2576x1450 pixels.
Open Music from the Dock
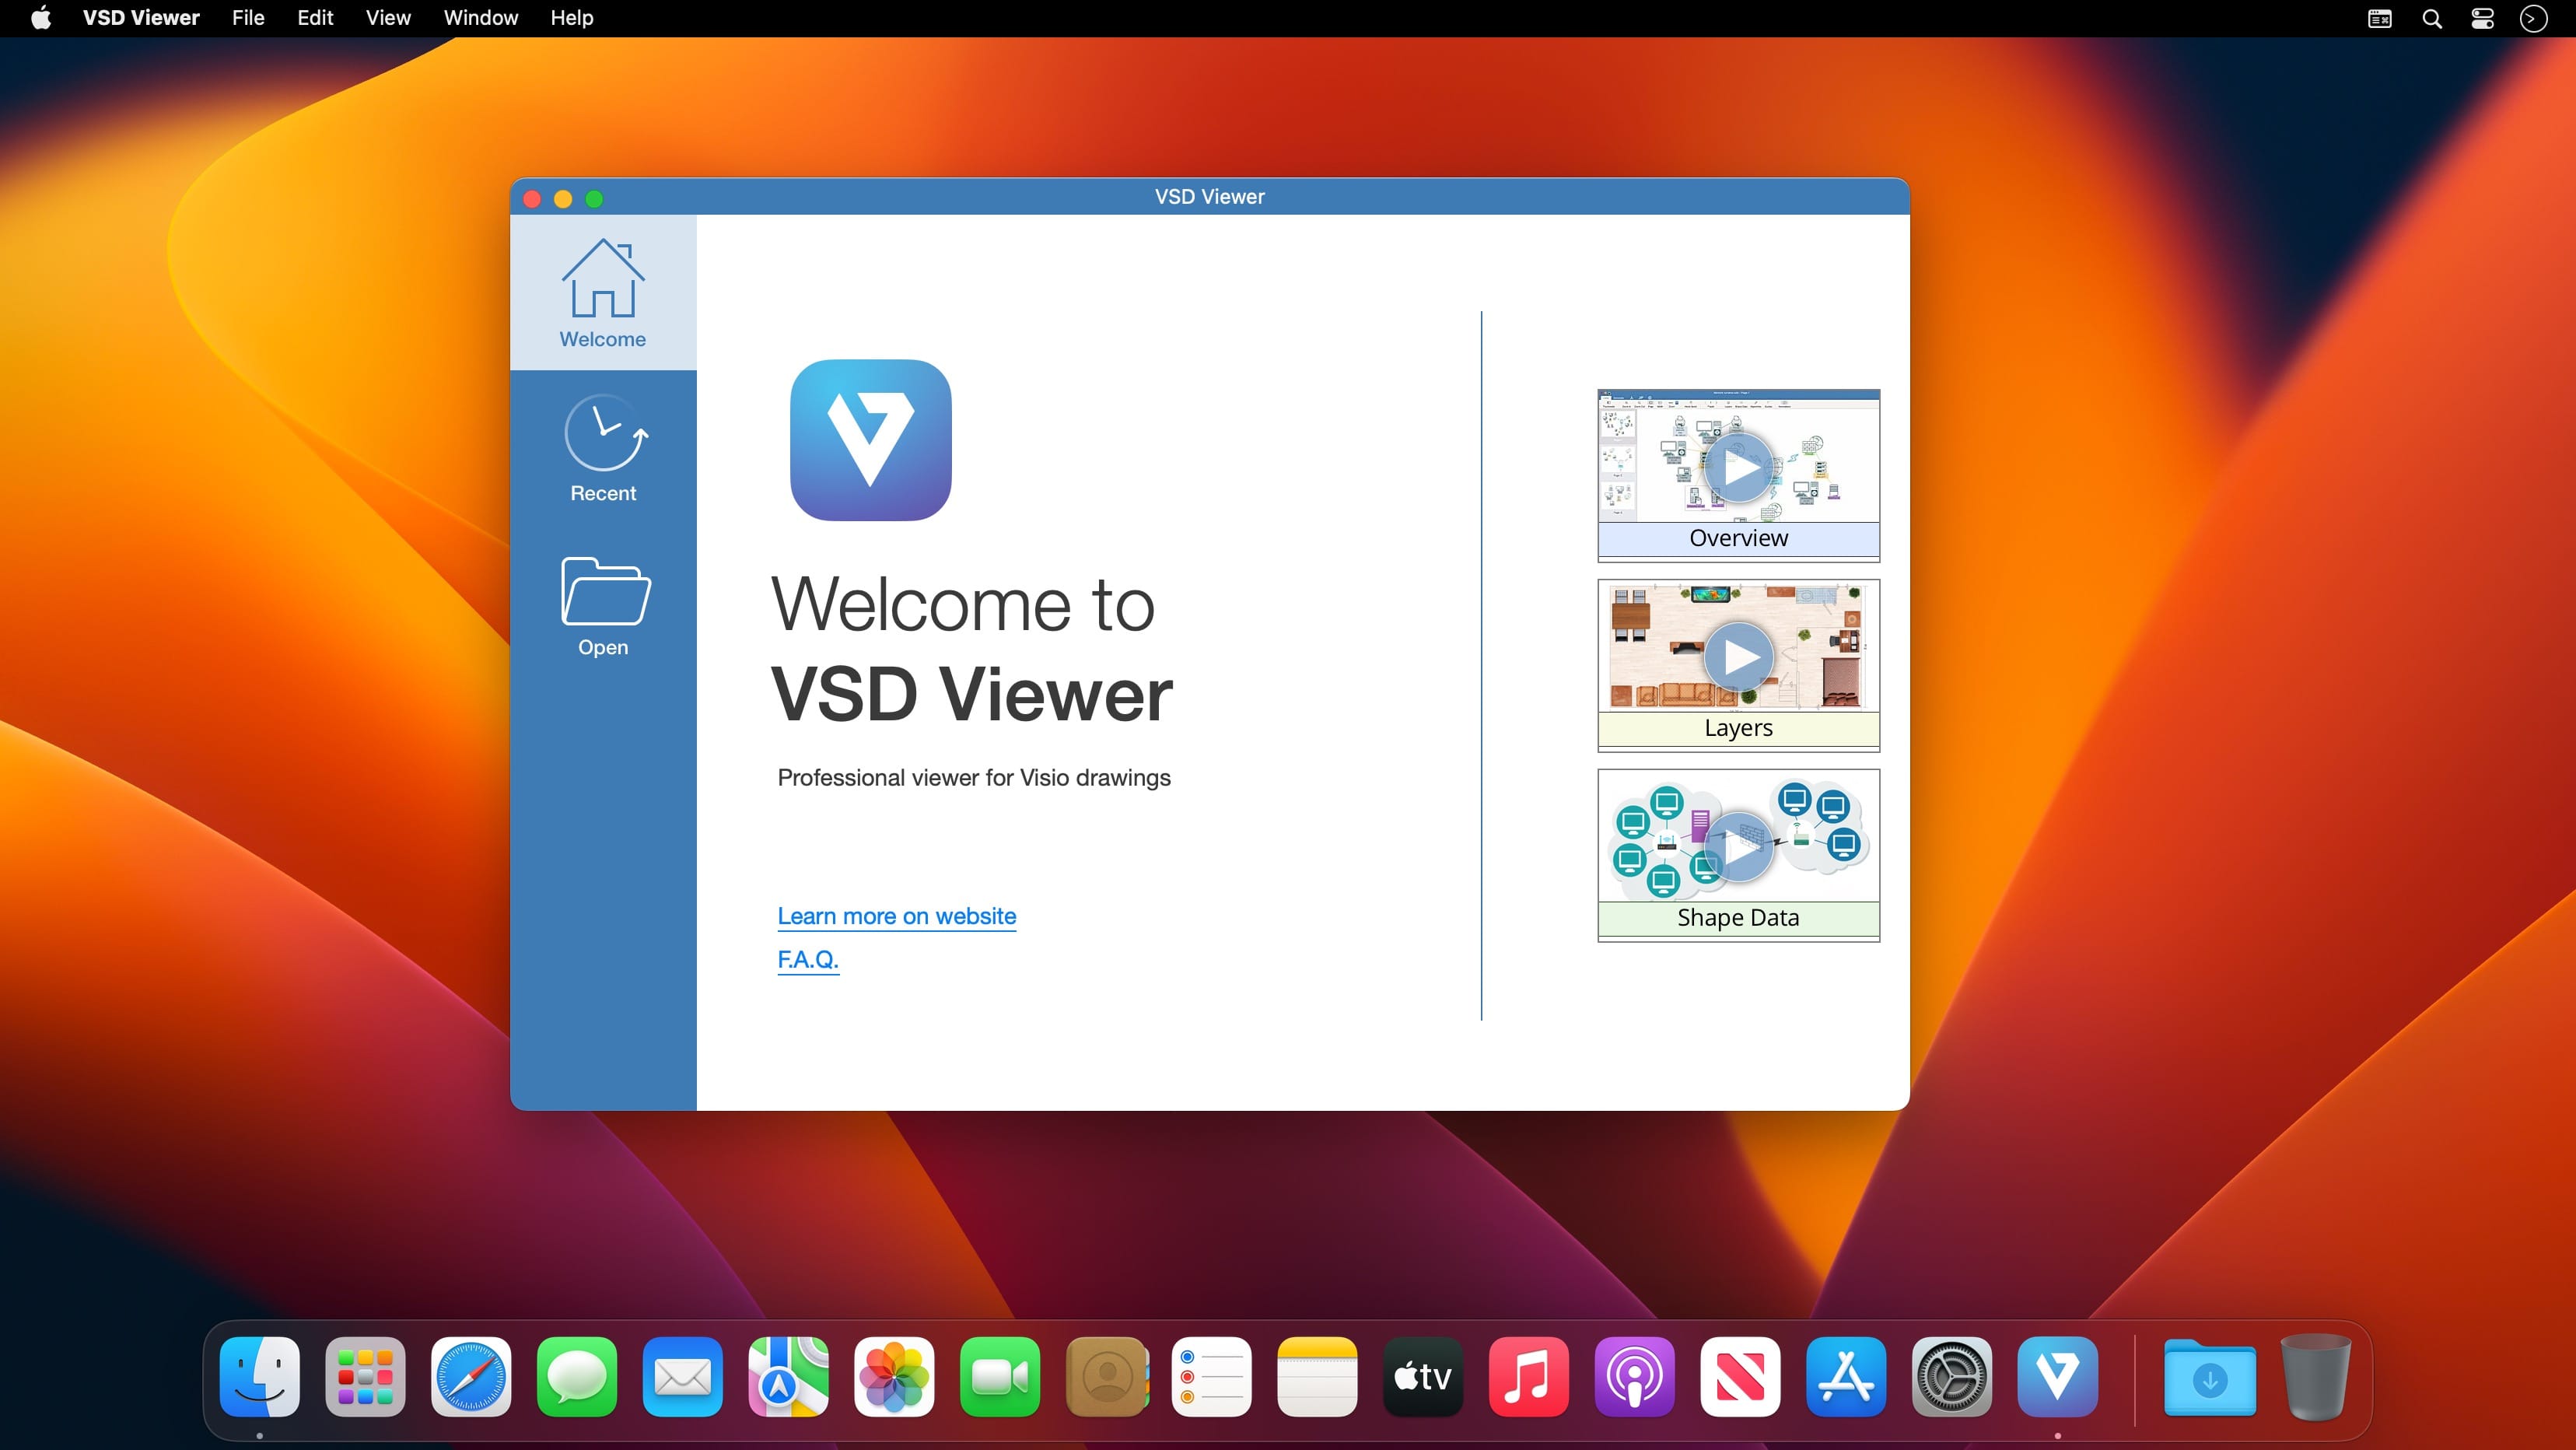1529,1377
